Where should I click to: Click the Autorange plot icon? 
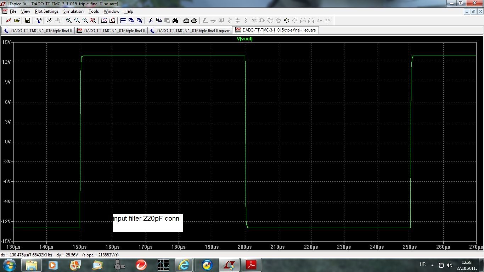tap(104, 21)
